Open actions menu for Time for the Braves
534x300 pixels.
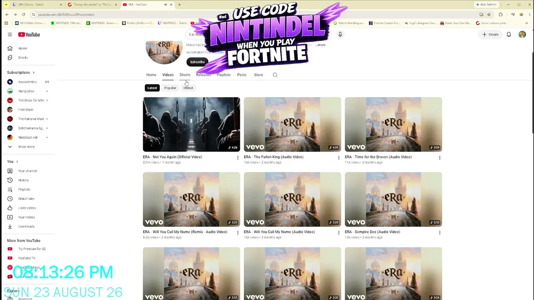coord(440,157)
